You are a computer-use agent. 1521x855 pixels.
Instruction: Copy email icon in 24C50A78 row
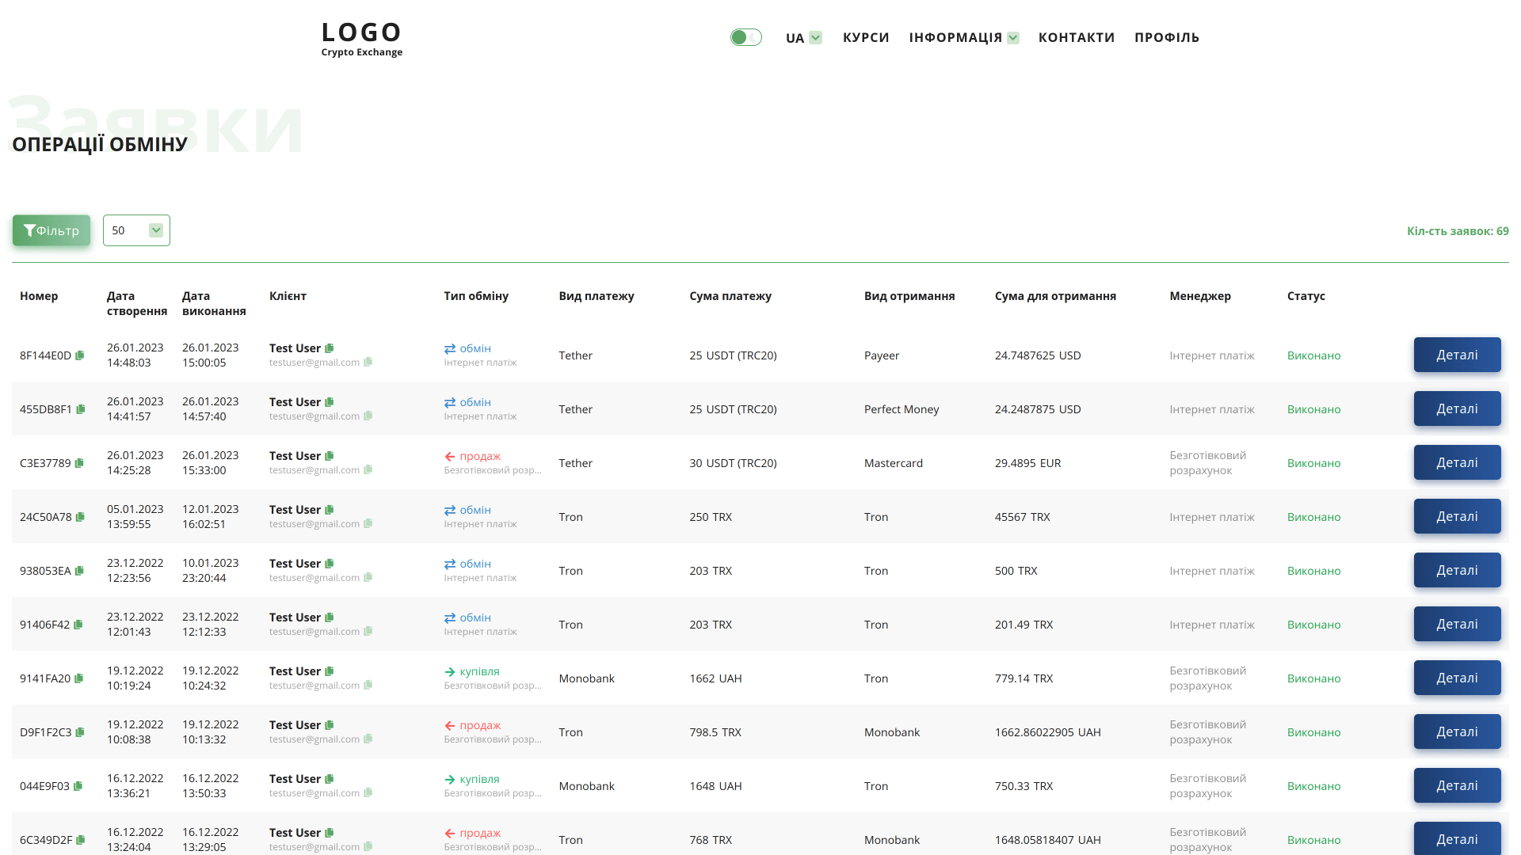point(368,524)
